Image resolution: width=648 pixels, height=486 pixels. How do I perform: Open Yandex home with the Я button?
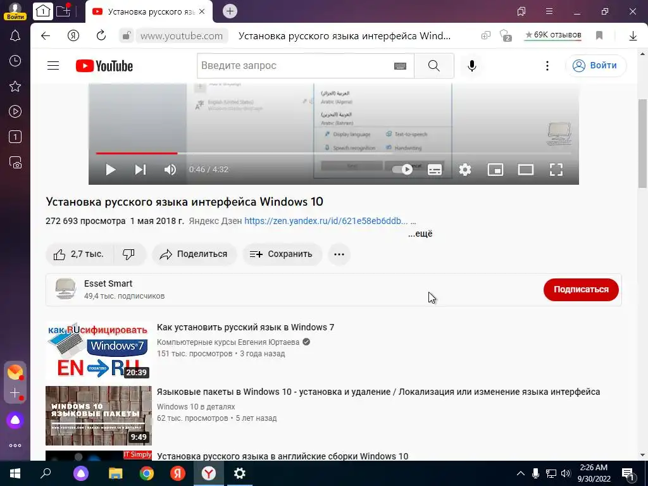pyautogui.click(x=73, y=36)
